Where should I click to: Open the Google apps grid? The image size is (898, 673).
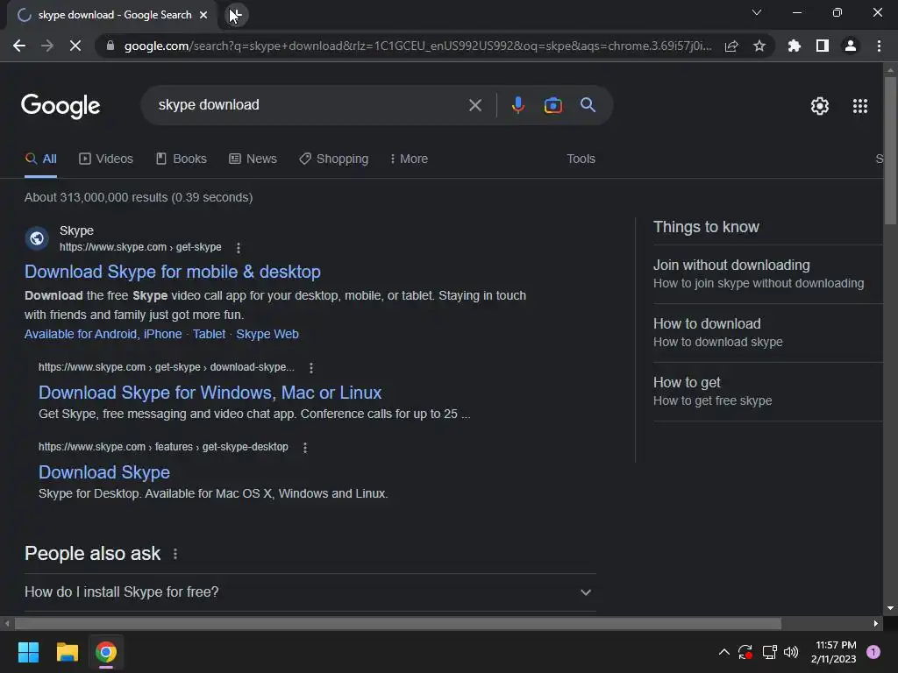point(860,106)
